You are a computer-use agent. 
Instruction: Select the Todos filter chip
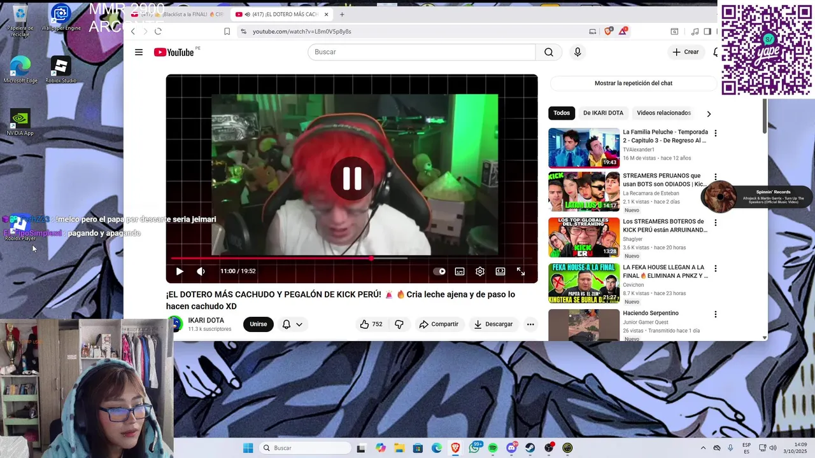(562, 113)
